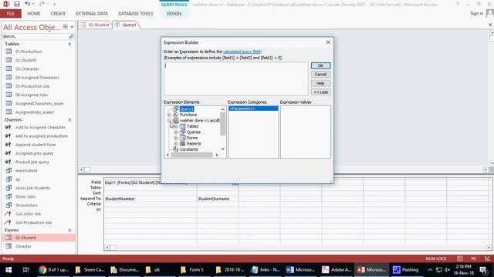Open the All Access Objects dropdown menu

65,27
